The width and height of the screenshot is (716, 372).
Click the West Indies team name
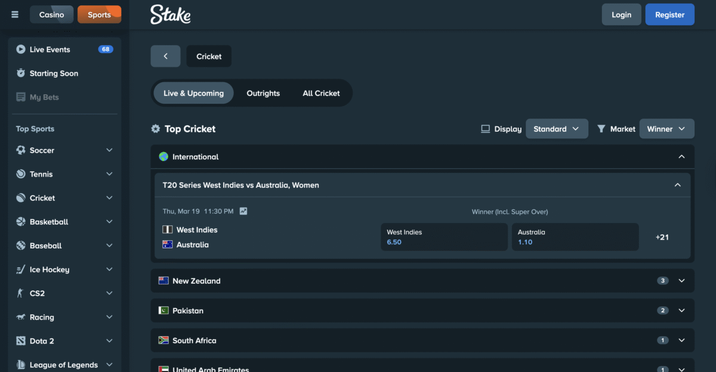point(197,230)
